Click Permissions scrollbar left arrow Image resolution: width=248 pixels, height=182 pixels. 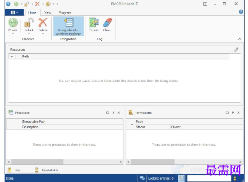128,162
